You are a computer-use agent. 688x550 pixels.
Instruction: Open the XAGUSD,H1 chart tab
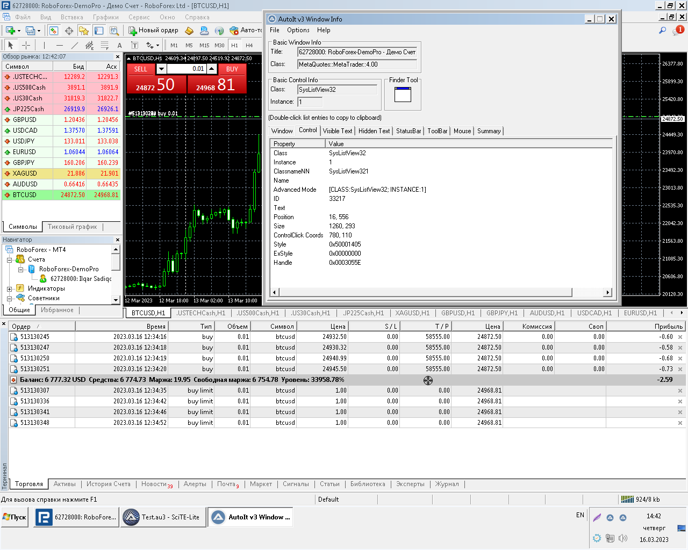tap(412, 313)
